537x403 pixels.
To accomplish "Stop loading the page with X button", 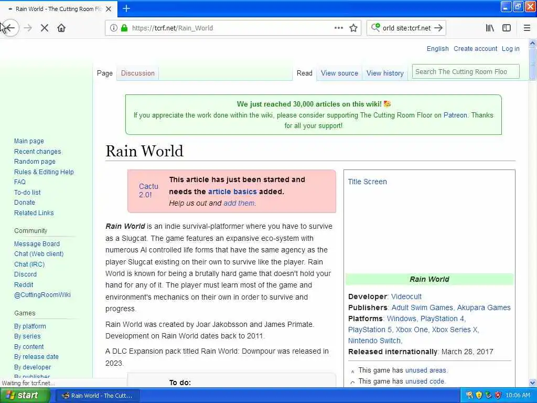I will (x=45, y=28).
